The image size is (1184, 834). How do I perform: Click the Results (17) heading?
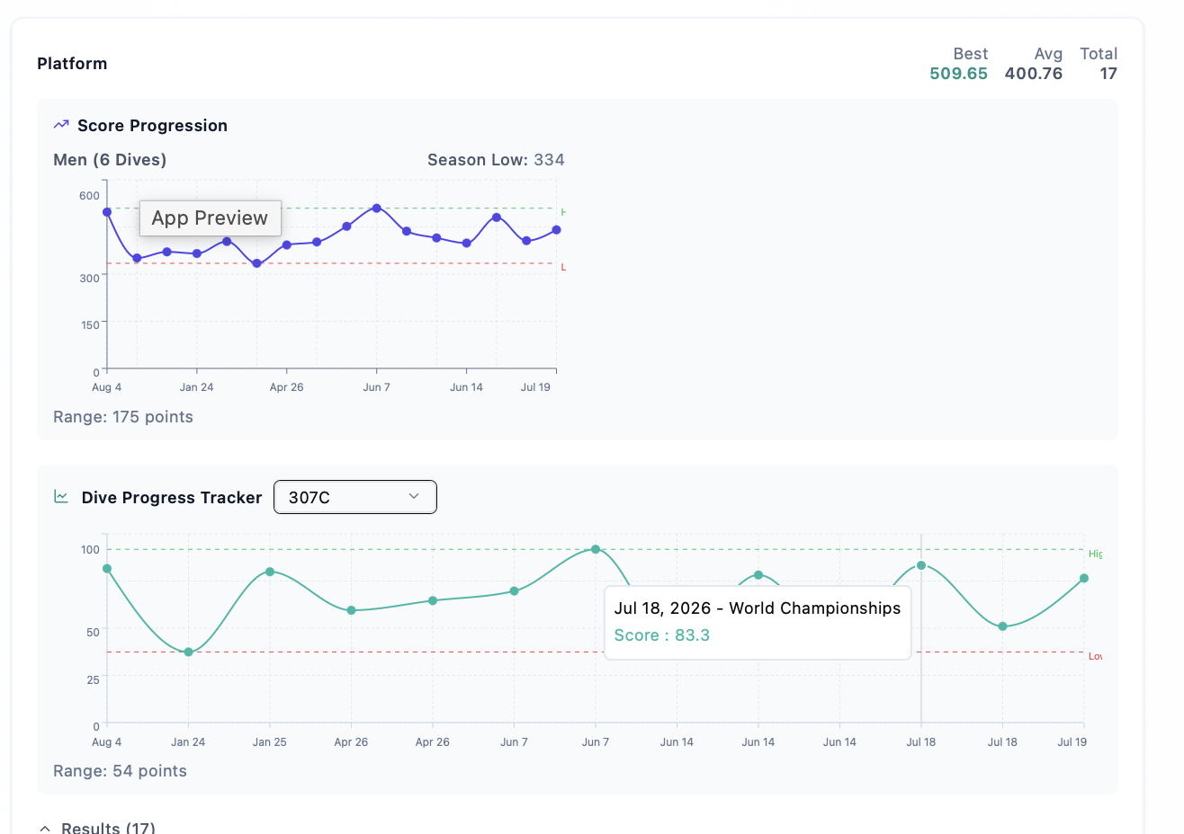(x=108, y=828)
